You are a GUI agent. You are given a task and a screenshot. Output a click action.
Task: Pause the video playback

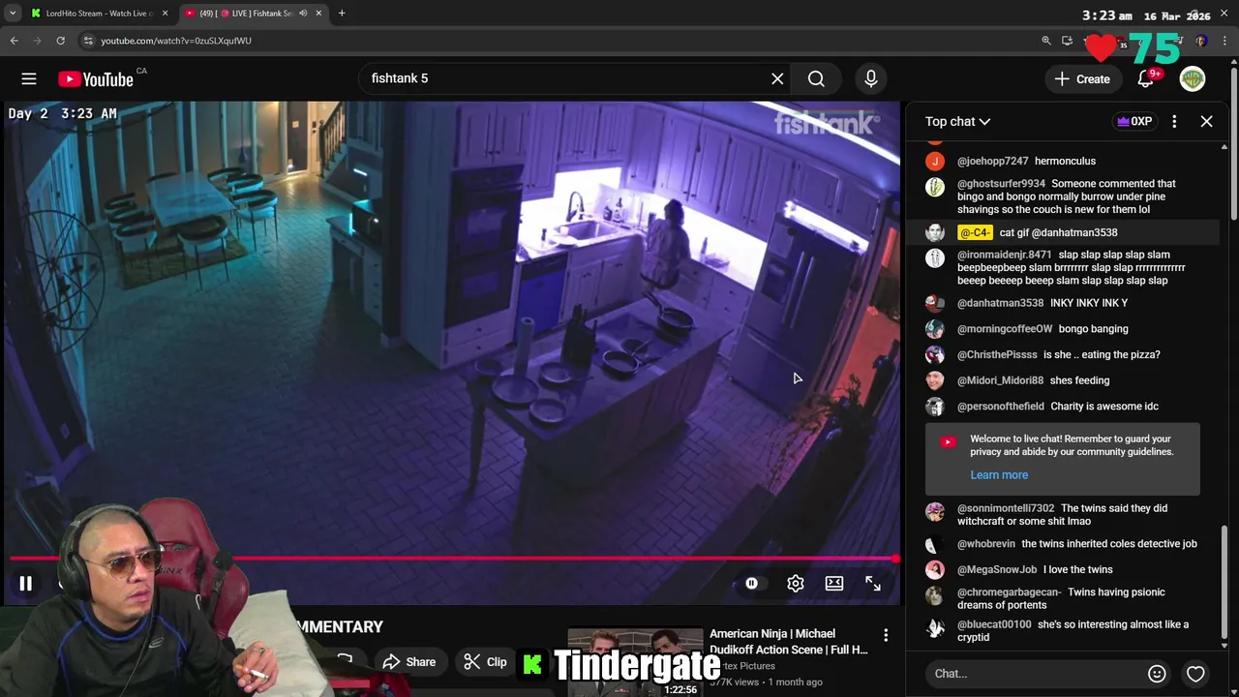[x=26, y=583]
